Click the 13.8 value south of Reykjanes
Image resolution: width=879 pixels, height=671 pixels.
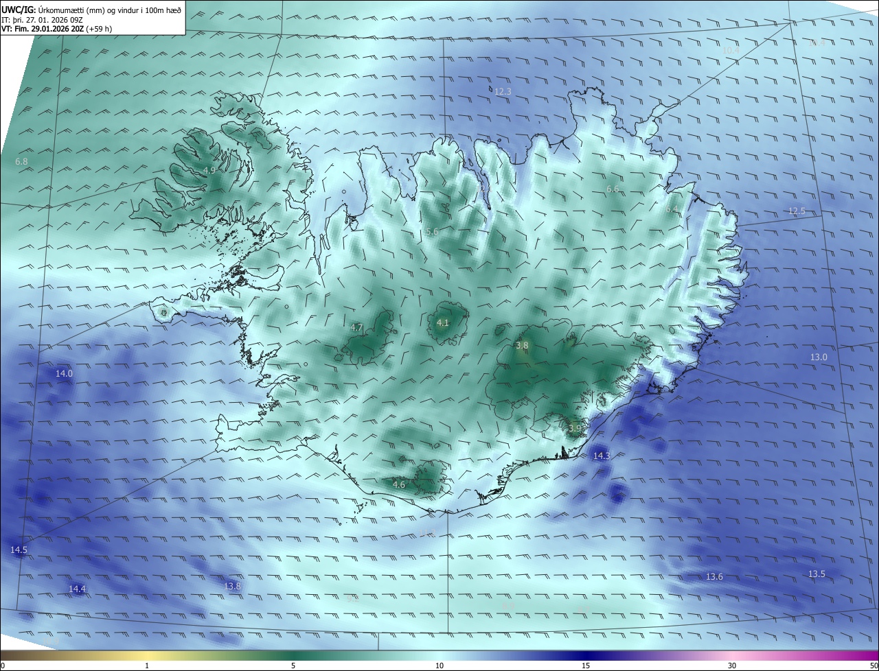(232, 586)
